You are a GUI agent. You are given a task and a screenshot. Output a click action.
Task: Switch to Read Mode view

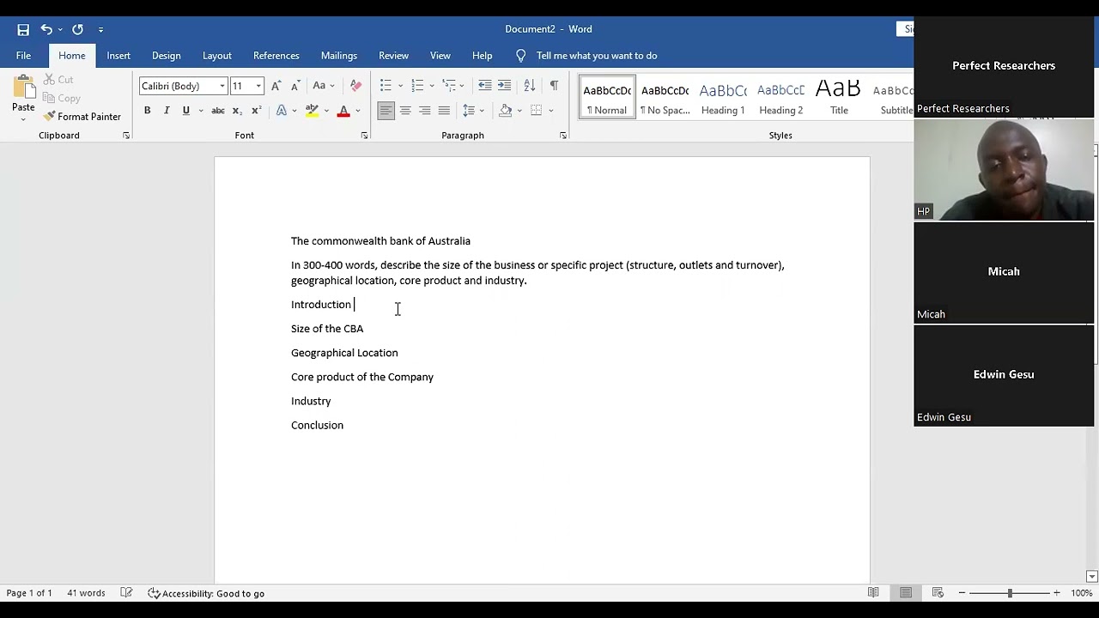[x=873, y=593]
